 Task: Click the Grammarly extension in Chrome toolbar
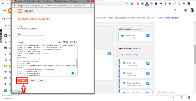[x=142, y=4]
